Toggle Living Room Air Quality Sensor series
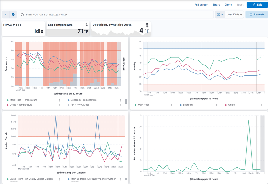Viewport: 268px width, 184px height. (x=31, y=179)
